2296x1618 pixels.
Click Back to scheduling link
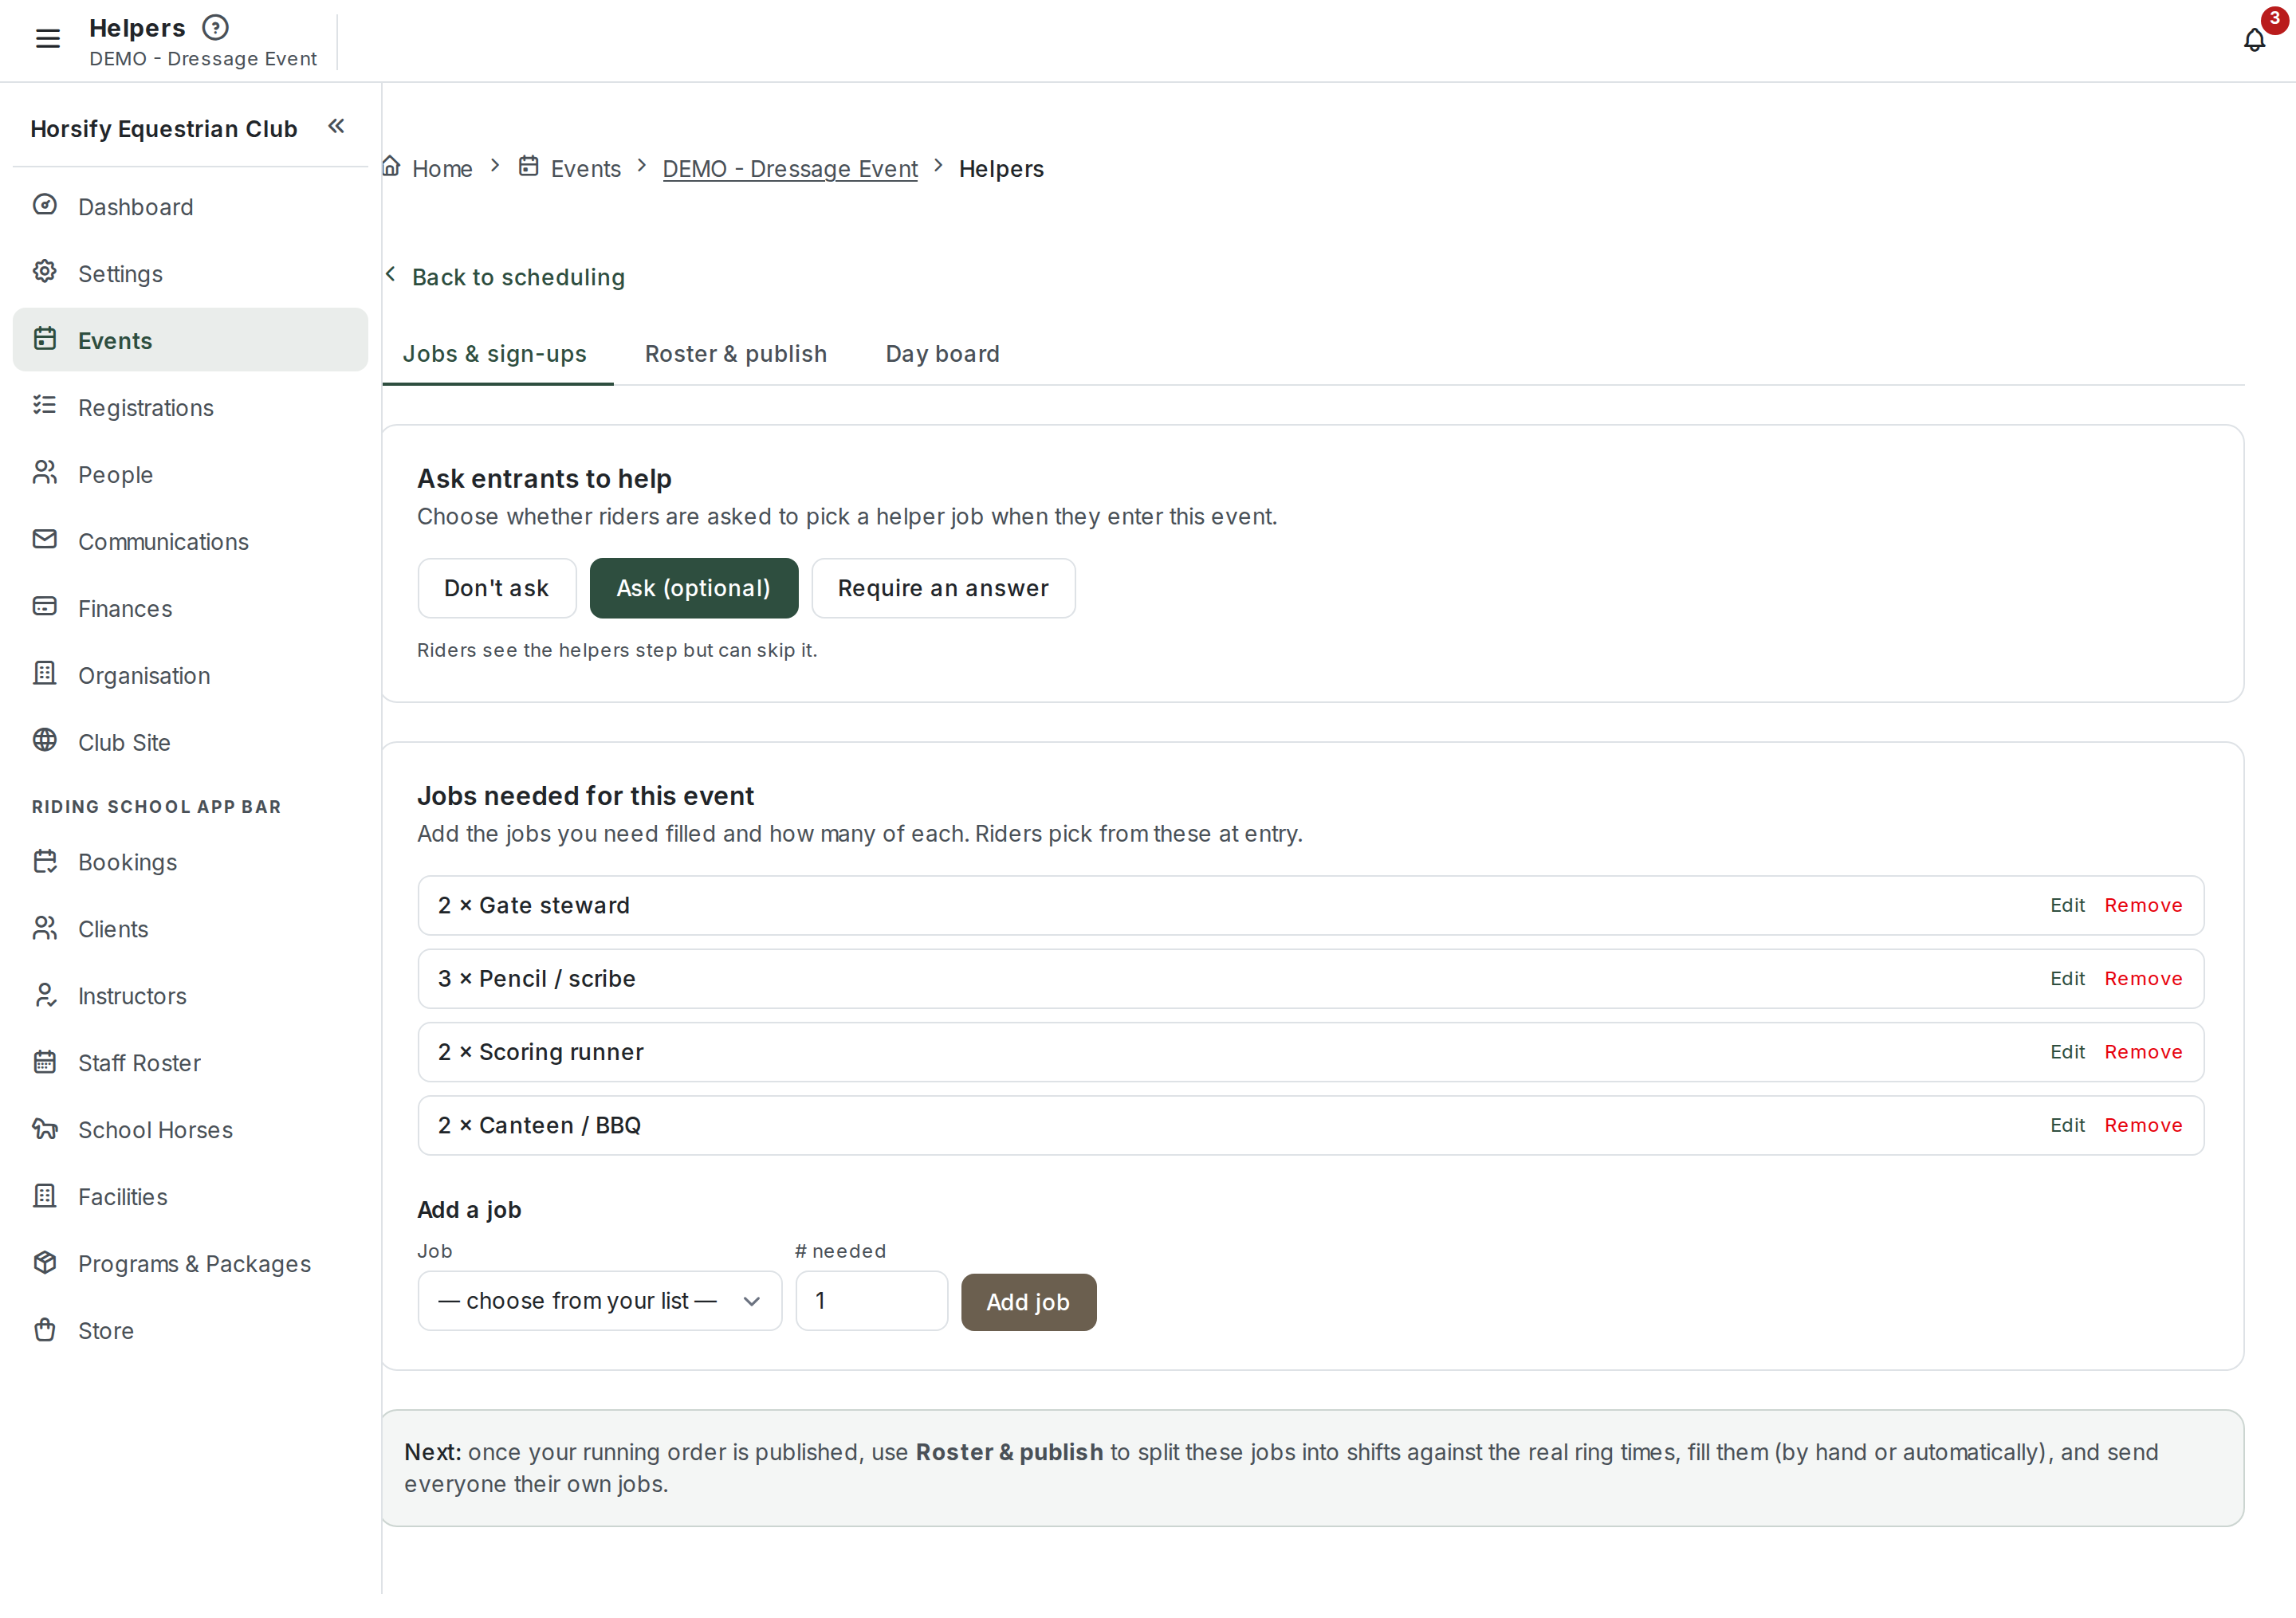518,277
